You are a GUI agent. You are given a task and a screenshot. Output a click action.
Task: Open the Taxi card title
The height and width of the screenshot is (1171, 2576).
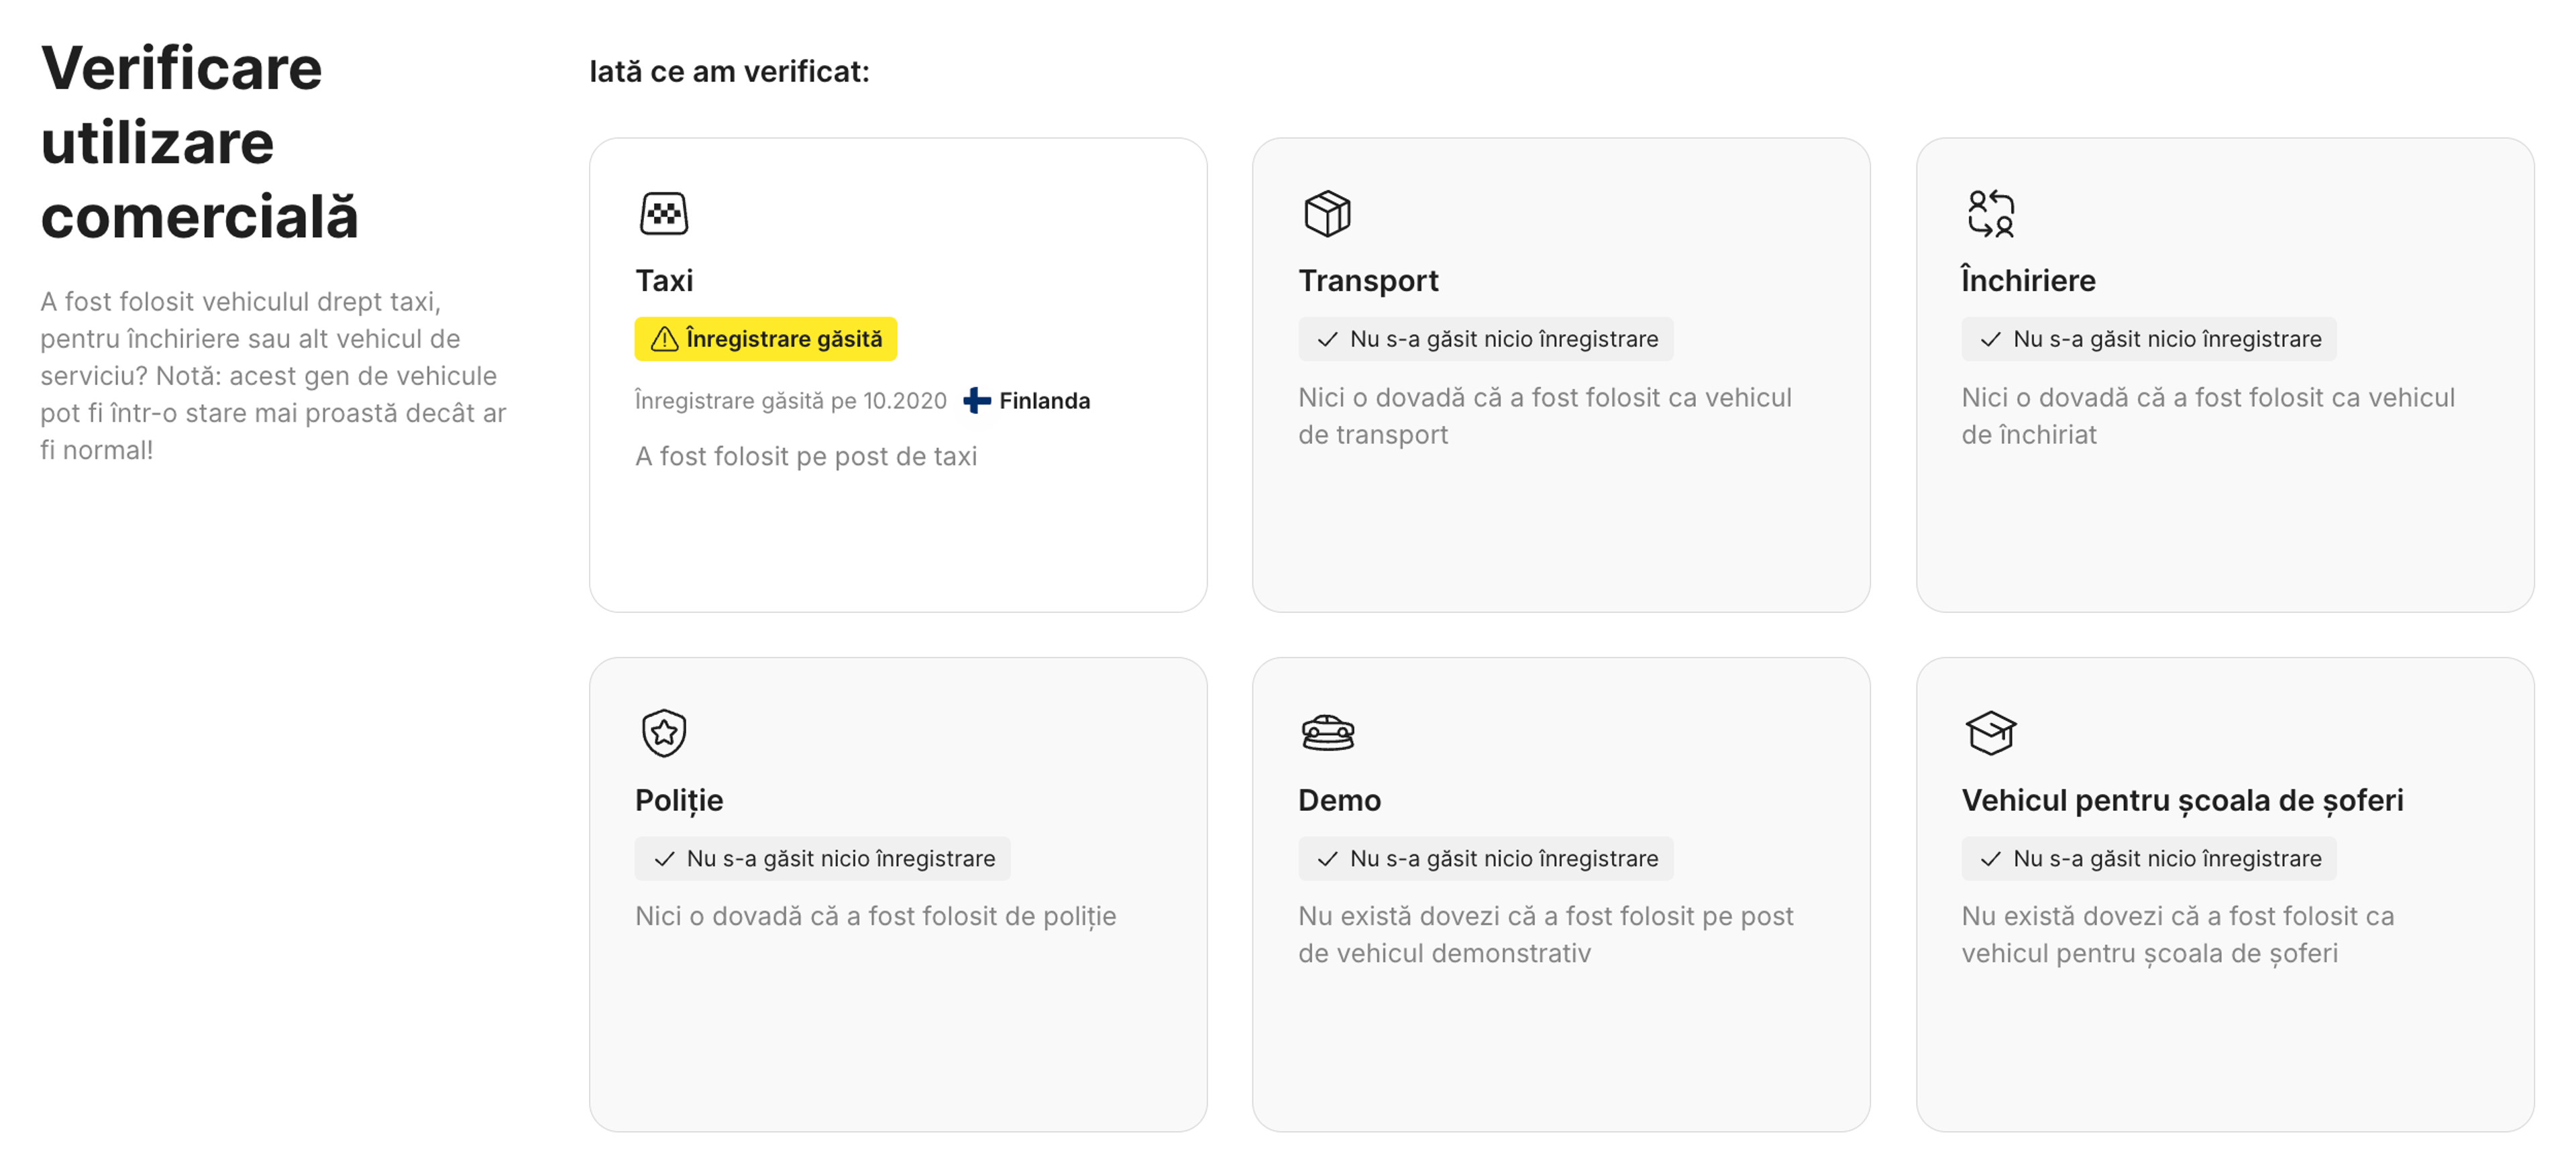[x=664, y=280]
